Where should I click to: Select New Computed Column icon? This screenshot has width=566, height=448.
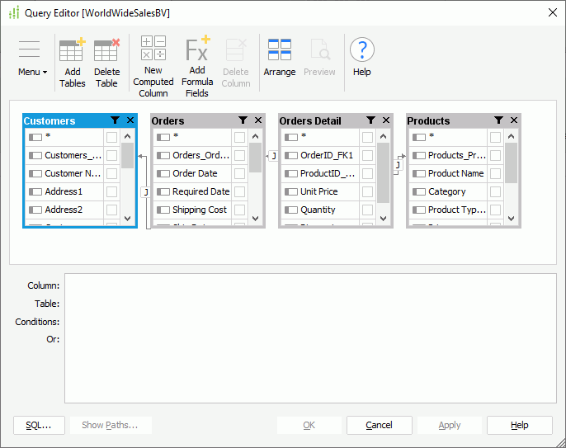tap(153, 49)
